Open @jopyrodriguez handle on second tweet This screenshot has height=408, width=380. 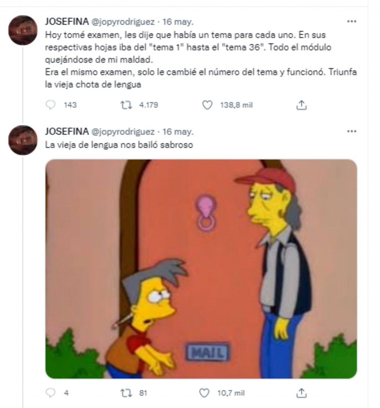point(123,132)
